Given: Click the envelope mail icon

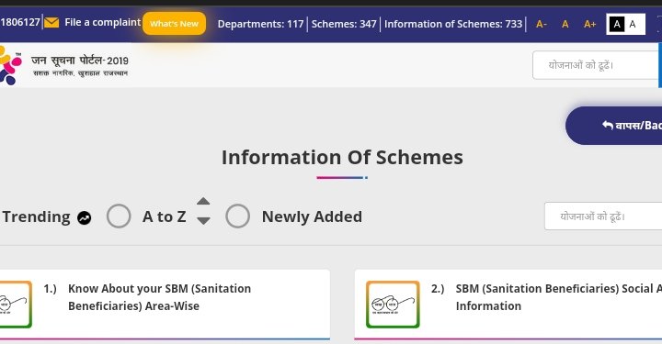Looking at the screenshot, I should click(51, 22).
